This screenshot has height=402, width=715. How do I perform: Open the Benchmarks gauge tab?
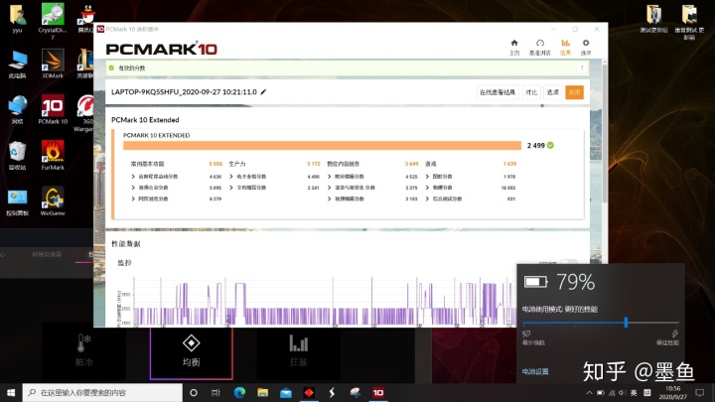tap(540, 48)
